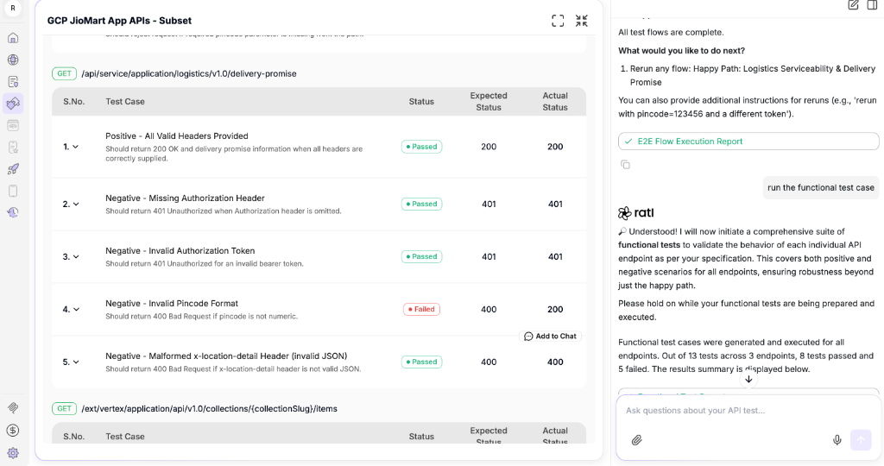
Task: Expand row 5 Malformed x-location-detail chevron
Action: [x=76, y=362]
